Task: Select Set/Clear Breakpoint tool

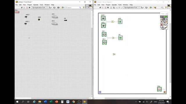Action: pyautogui.click(x=161, y=24)
